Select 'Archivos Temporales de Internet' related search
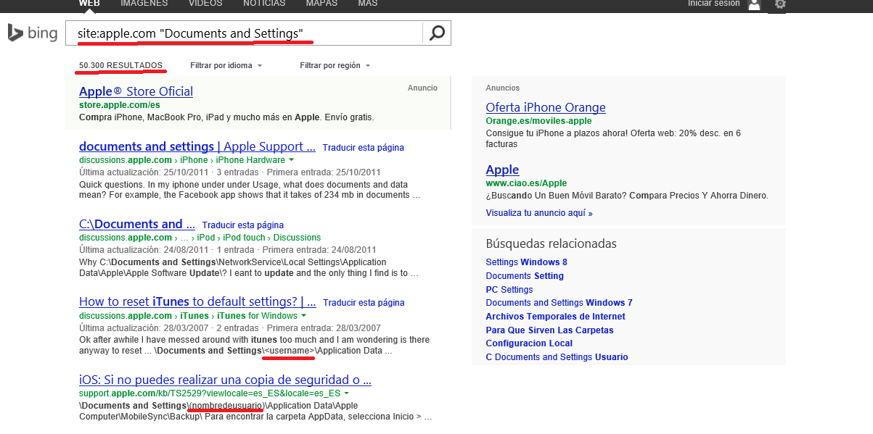 click(x=555, y=317)
